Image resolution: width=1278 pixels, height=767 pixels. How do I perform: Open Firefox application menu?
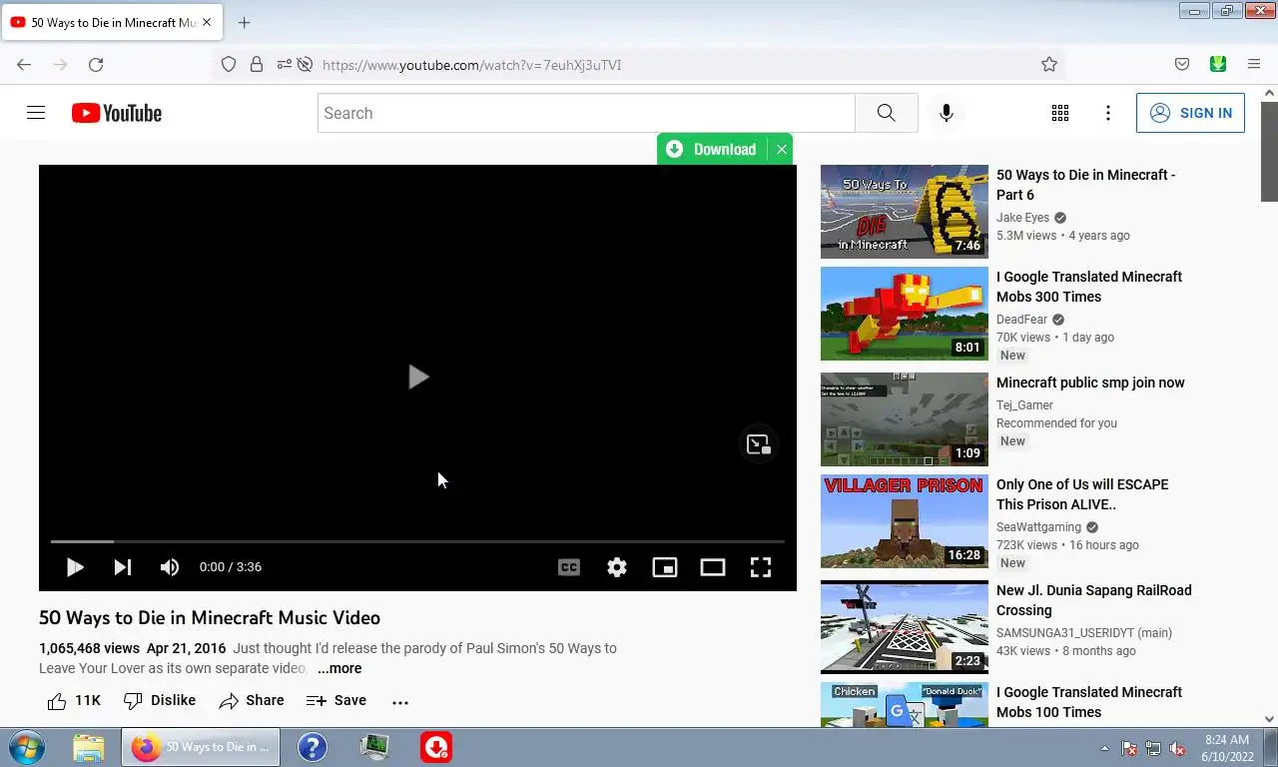(x=1254, y=64)
